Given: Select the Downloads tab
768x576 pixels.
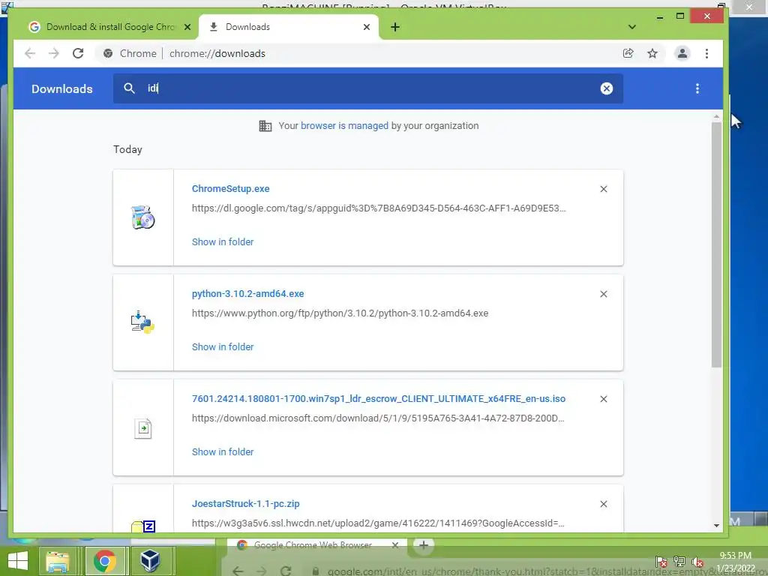Looking at the screenshot, I should tap(288, 27).
